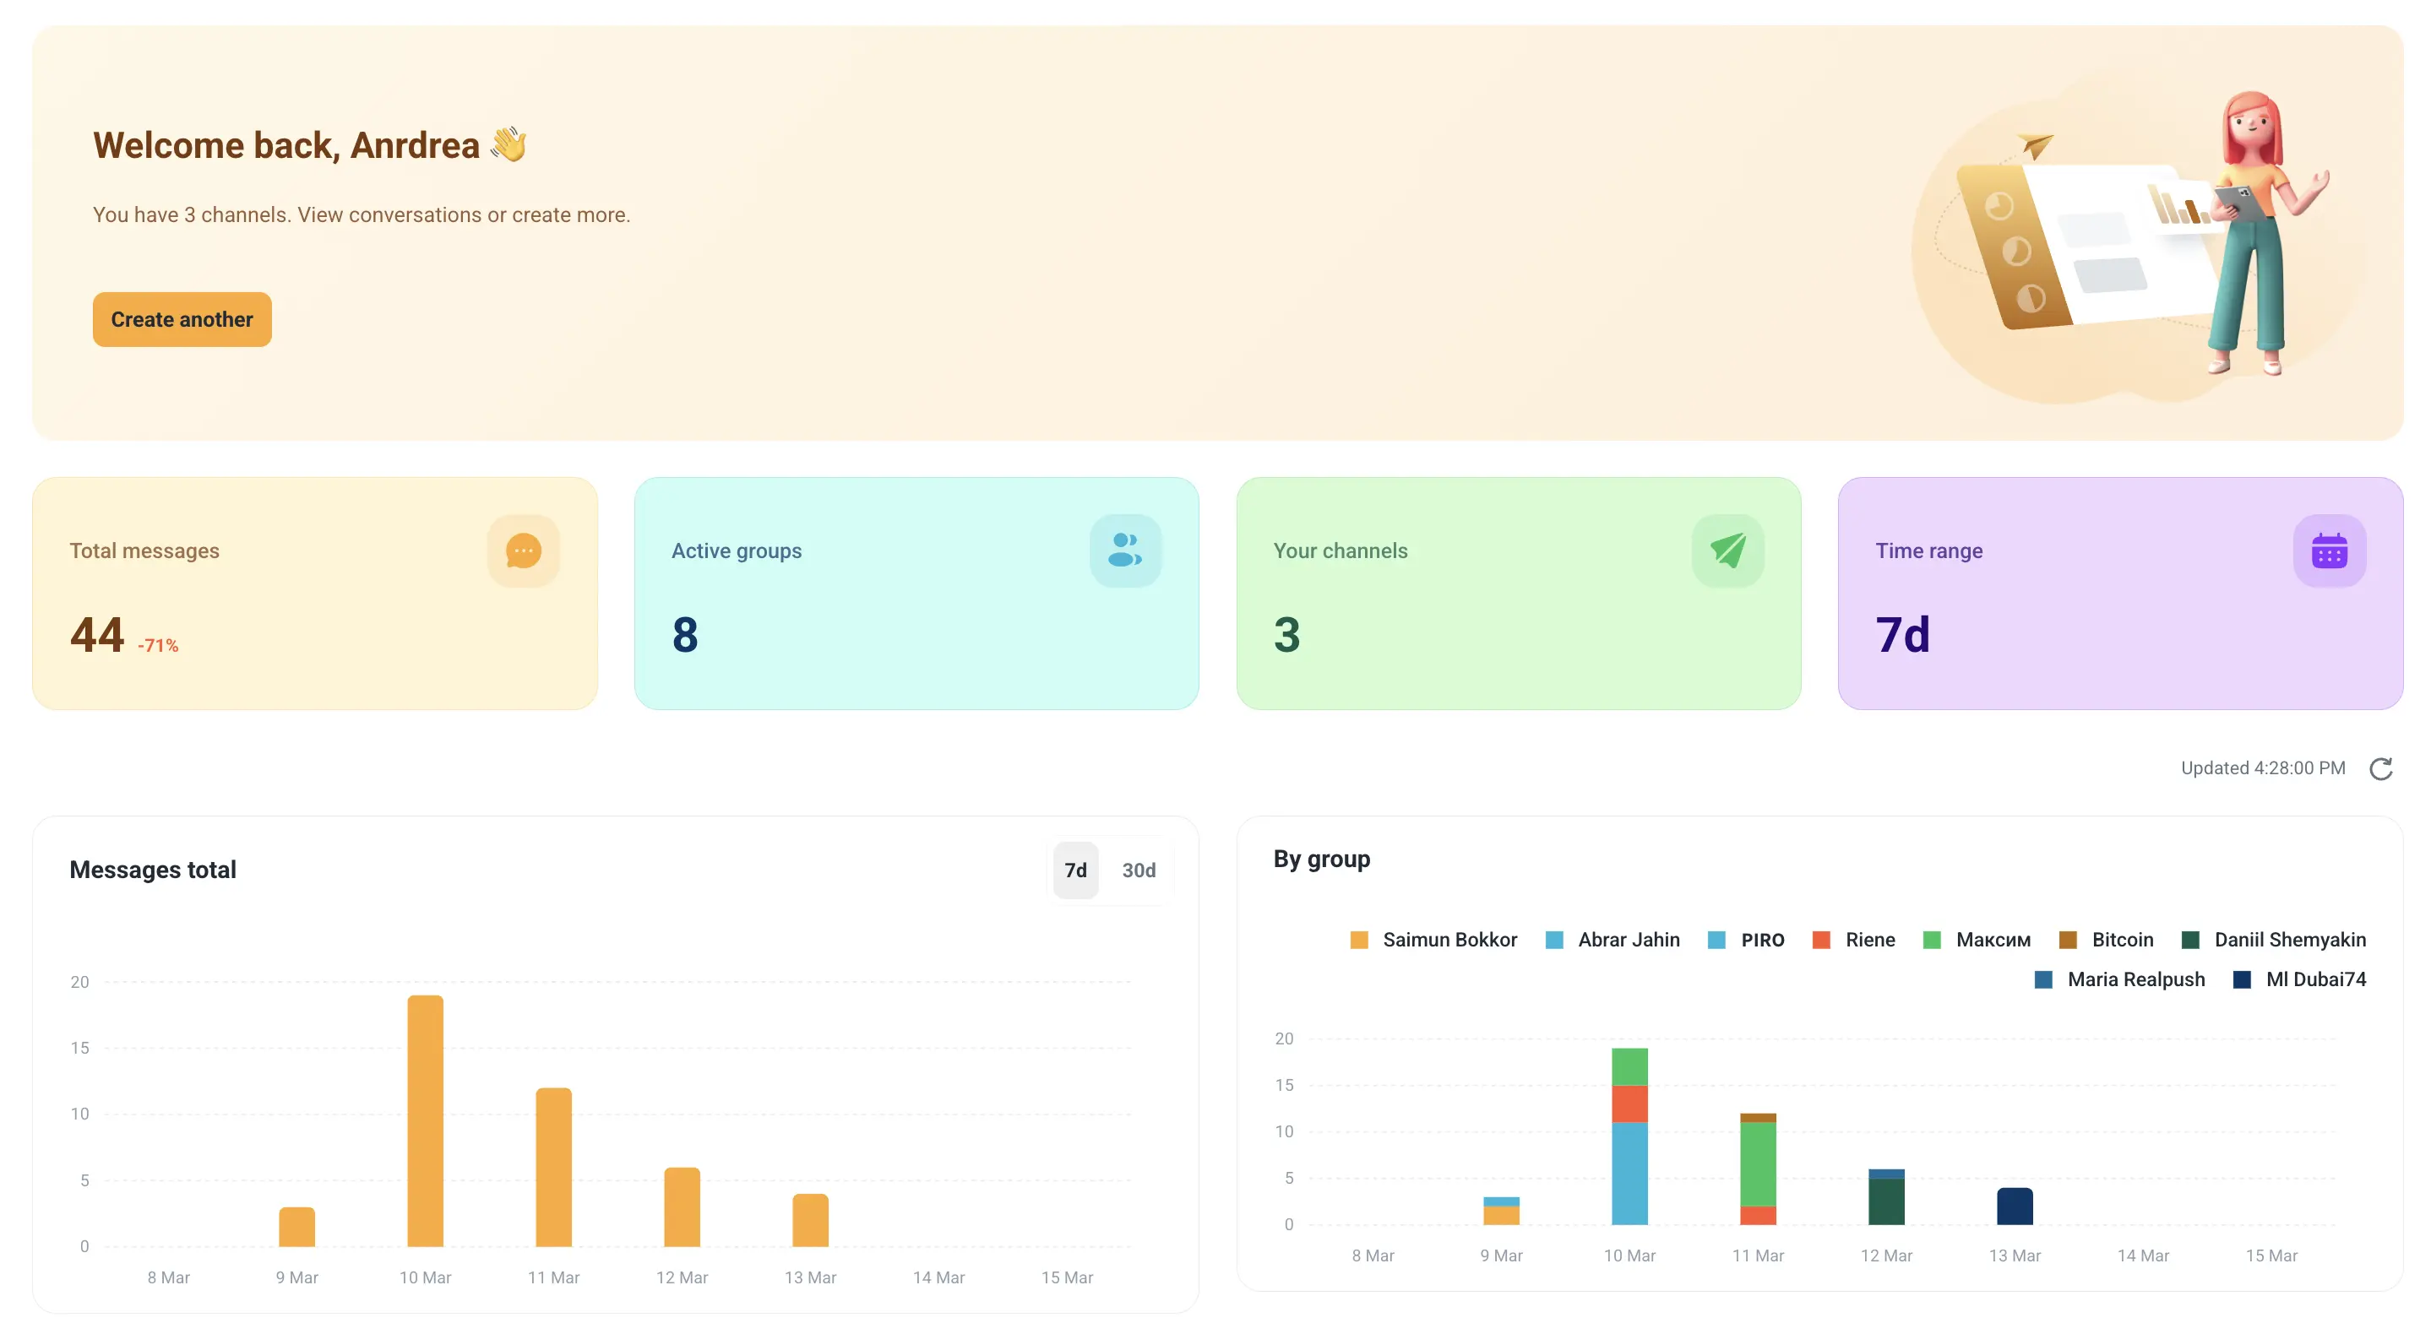Screen dimensions: 2431x1334
Task: Click the Maria Realpush legend marker
Action: click(2044, 979)
